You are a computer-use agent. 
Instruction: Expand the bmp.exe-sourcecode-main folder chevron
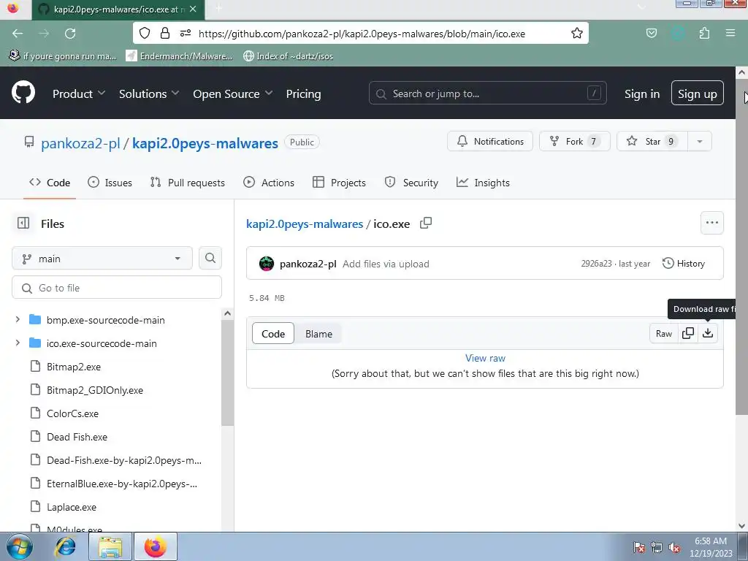18,319
